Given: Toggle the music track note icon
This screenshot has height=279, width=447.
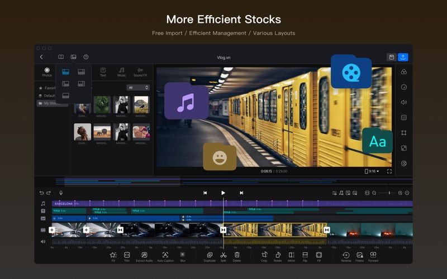Looking at the screenshot, I should coord(43,204).
